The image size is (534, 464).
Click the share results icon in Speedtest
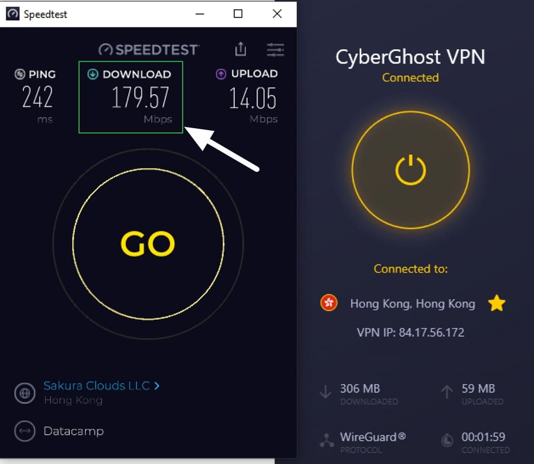pos(240,49)
